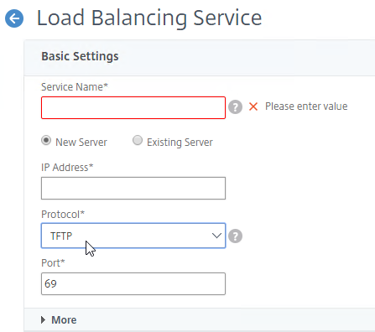Image resolution: width=375 pixels, height=332 pixels.
Task: Open the Protocol dropdown showing TFTP
Action: pos(133,236)
